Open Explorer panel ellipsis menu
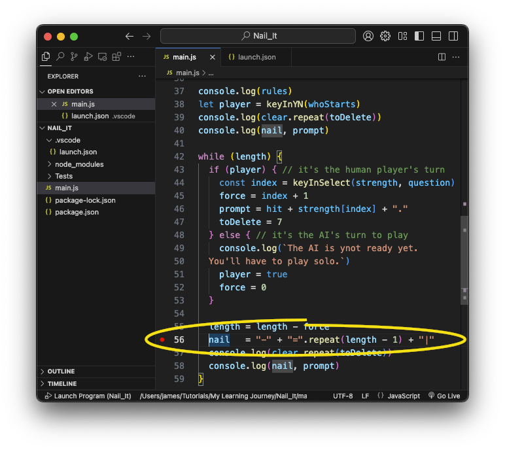The width and height of the screenshot is (505, 450). [142, 77]
